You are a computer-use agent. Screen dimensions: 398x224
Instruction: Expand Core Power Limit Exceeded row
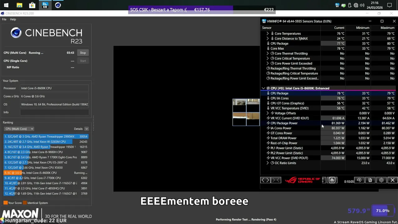tap(267, 63)
